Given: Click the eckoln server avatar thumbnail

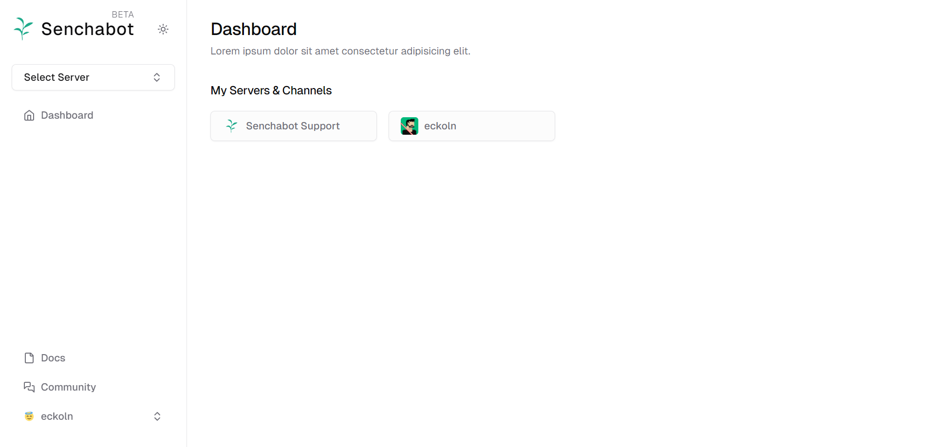Looking at the screenshot, I should click(410, 125).
